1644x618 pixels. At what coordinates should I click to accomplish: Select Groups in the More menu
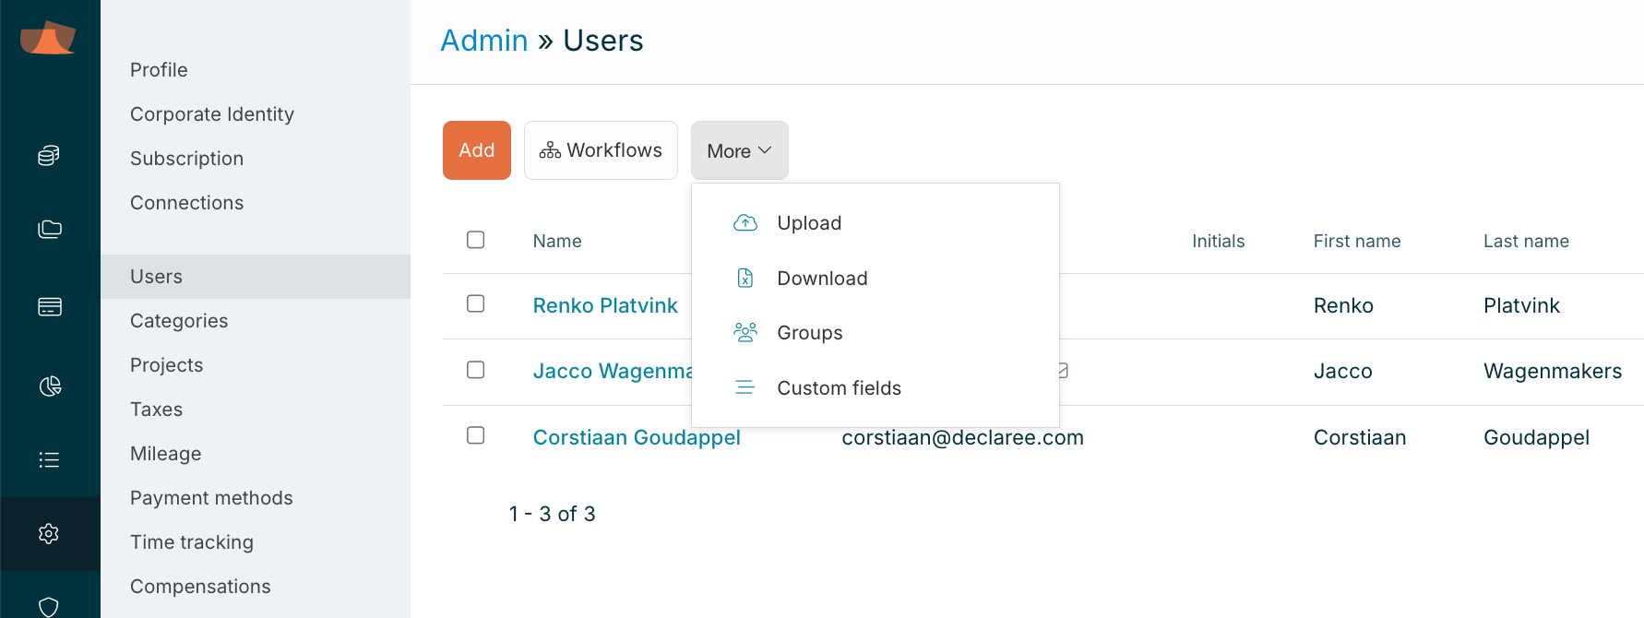(x=809, y=333)
